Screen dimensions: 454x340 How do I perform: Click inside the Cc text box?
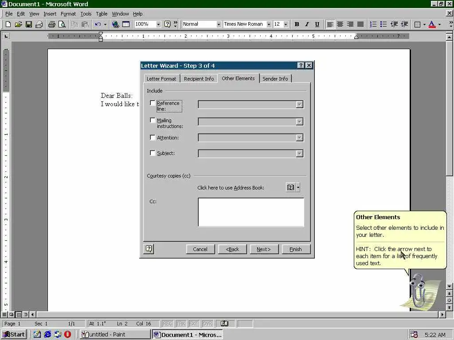pos(251,212)
